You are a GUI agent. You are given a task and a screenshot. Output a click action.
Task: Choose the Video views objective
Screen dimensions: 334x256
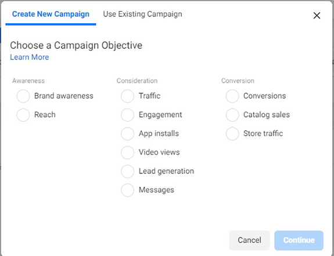(127, 152)
